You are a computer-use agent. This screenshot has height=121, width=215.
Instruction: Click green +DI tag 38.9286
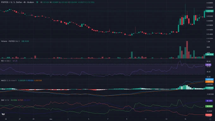(x=209, y=106)
